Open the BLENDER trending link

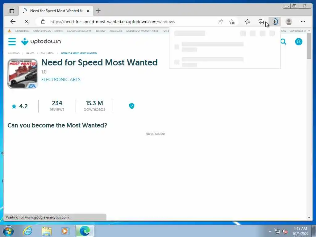tap(101, 31)
